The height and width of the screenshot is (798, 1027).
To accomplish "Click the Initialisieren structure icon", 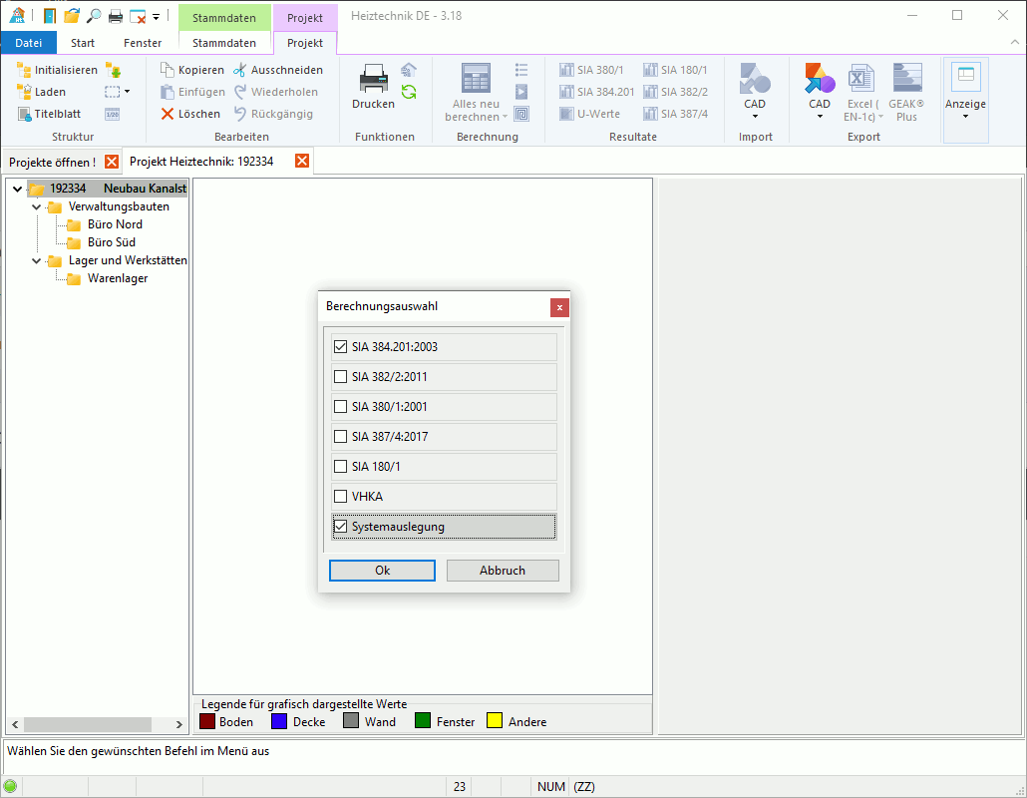I will pos(24,70).
